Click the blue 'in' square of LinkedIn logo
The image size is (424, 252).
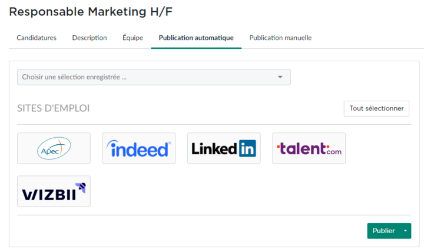pos(247,148)
